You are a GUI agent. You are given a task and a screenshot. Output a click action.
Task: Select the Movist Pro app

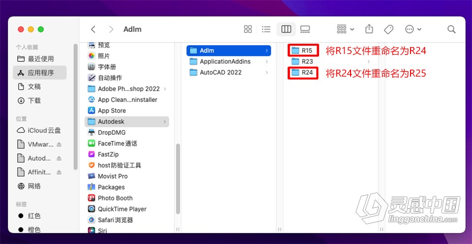tap(127, 176)
